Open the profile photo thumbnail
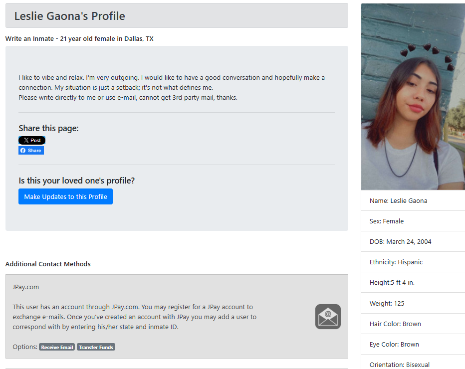This screenshot has height=369, width=465. point(413,97)
